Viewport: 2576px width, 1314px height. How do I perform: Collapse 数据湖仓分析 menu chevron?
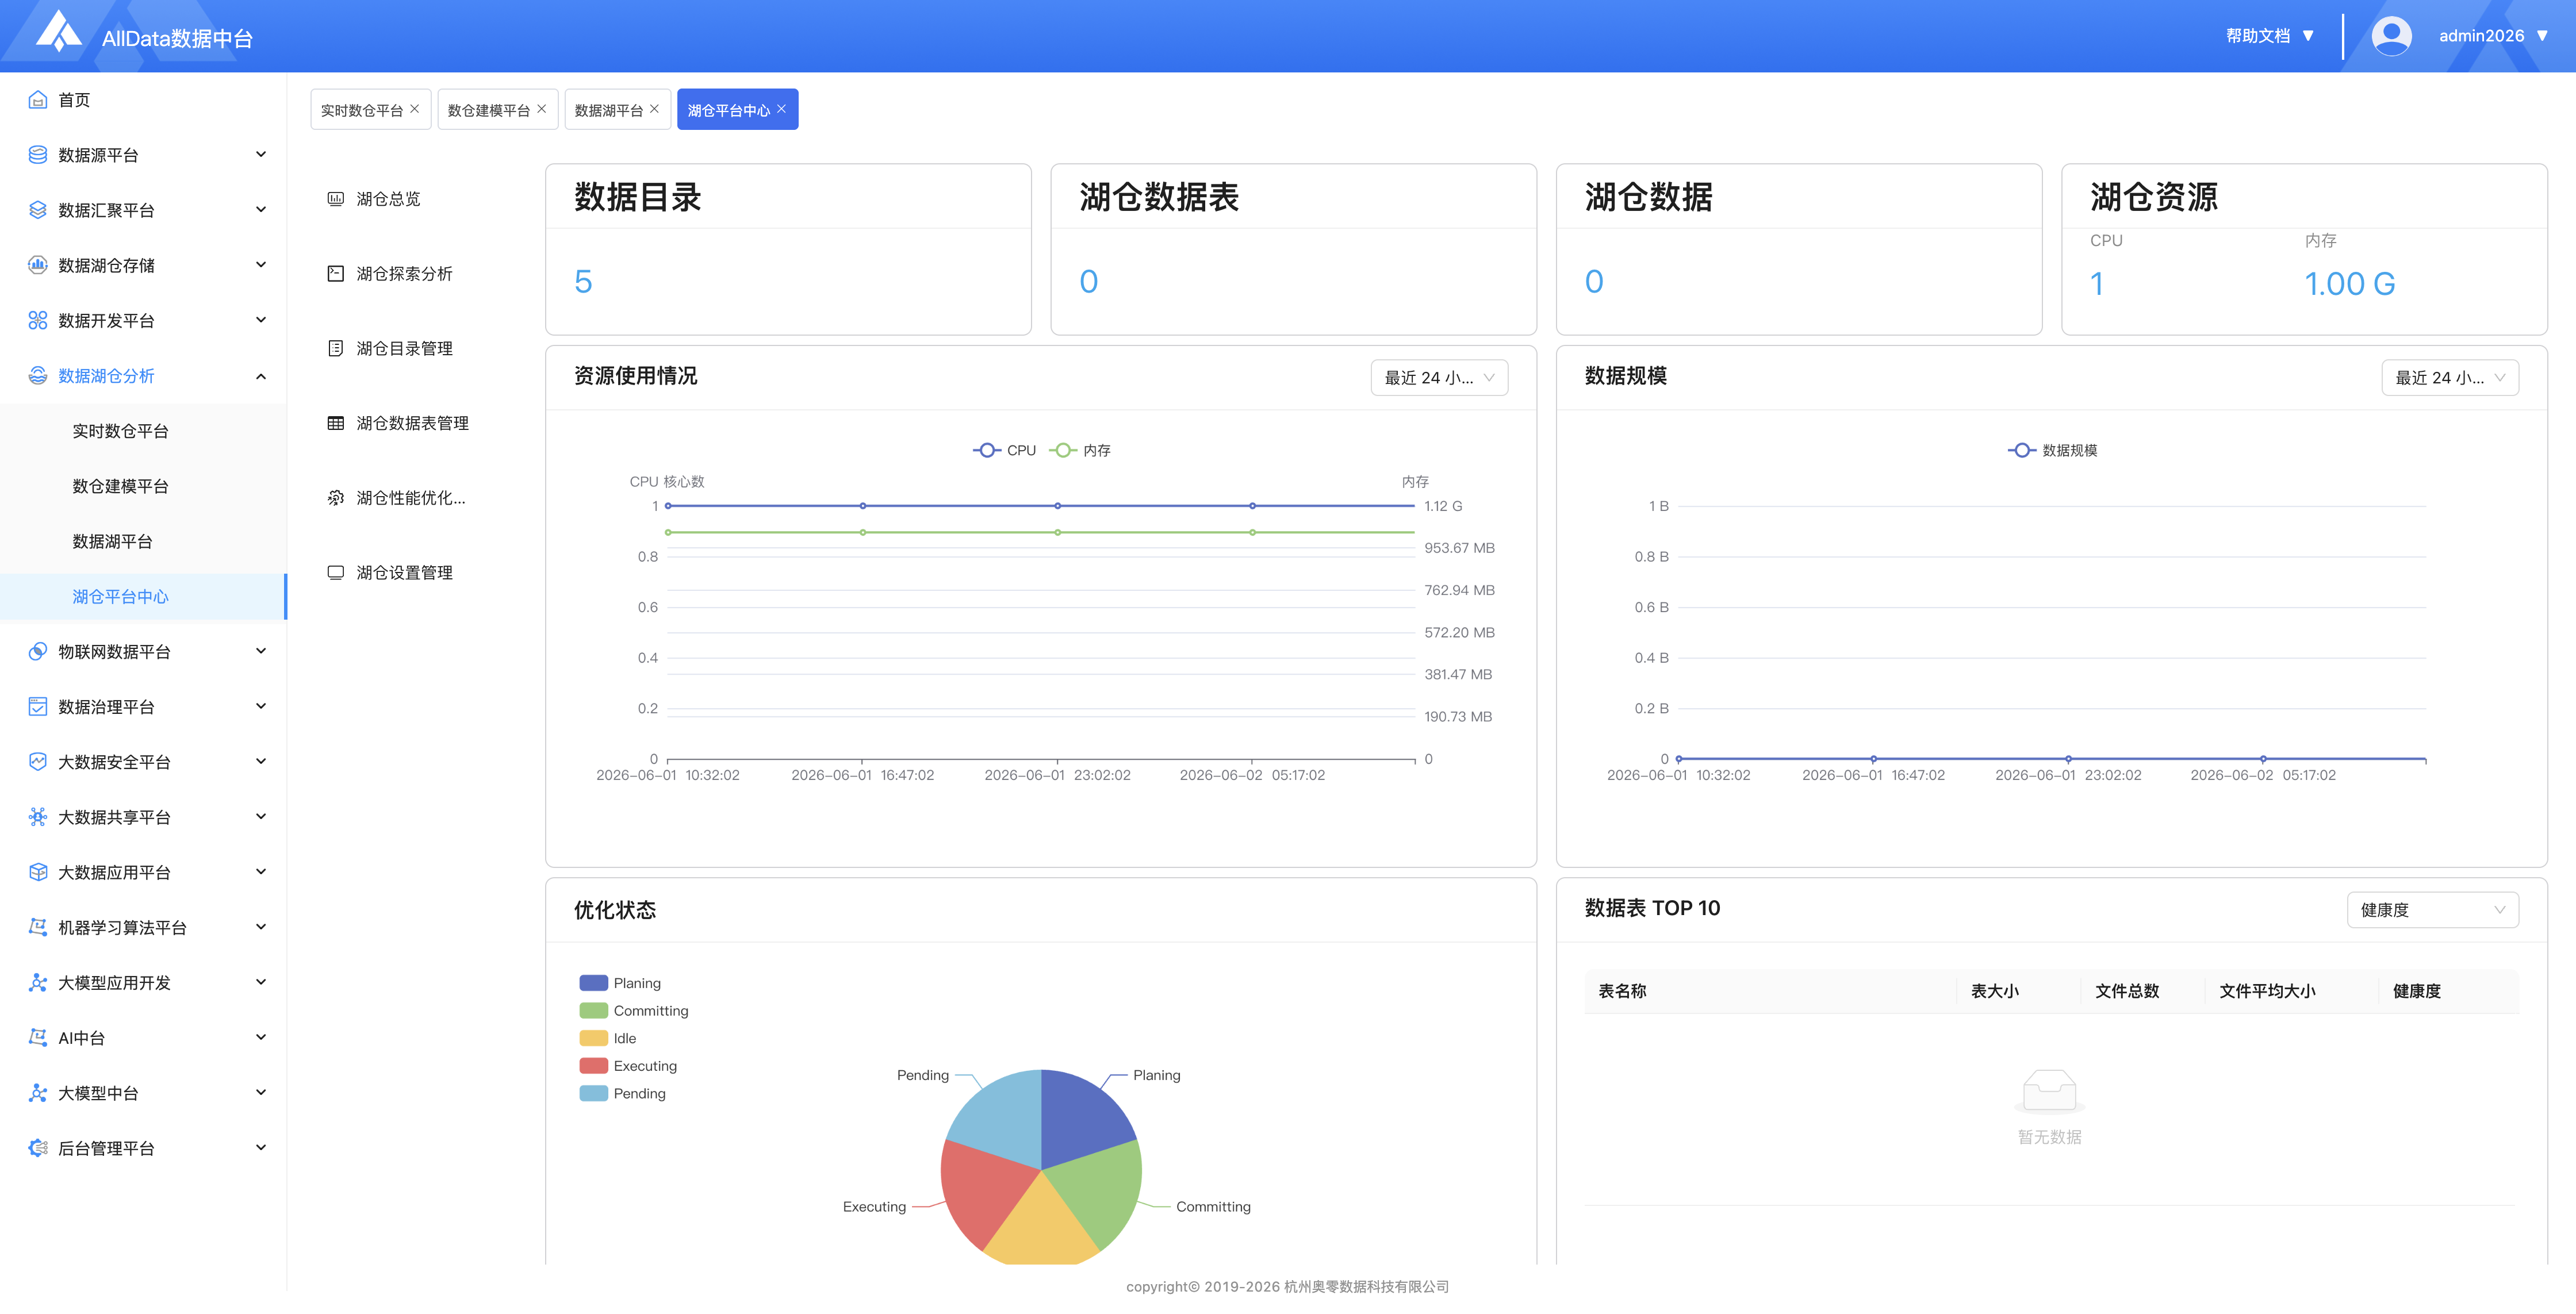[261, 376]
